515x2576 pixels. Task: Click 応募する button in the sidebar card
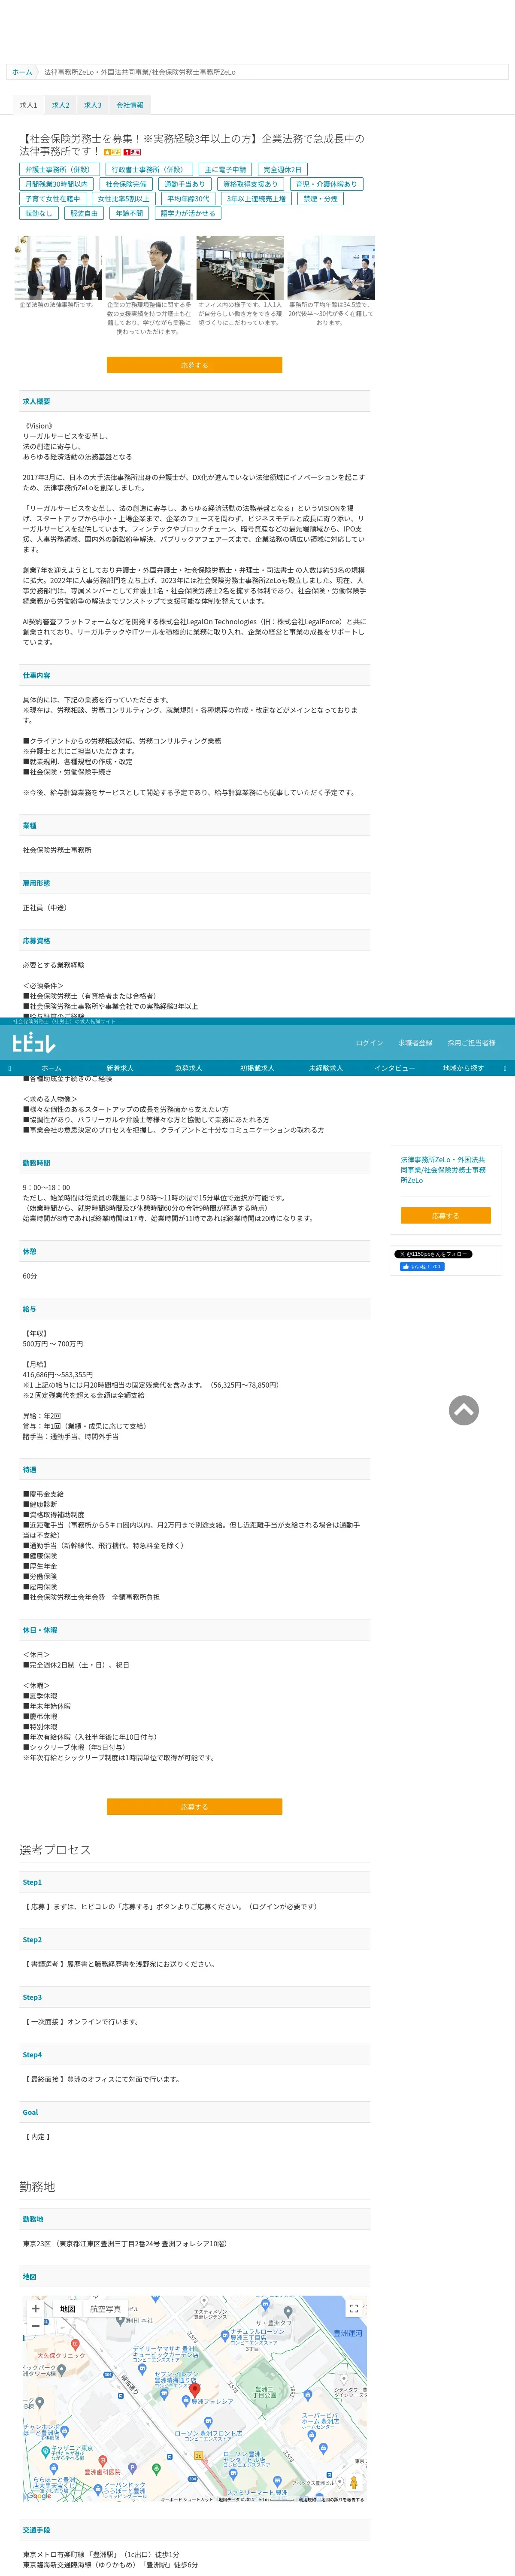(x=445, y=1216)
